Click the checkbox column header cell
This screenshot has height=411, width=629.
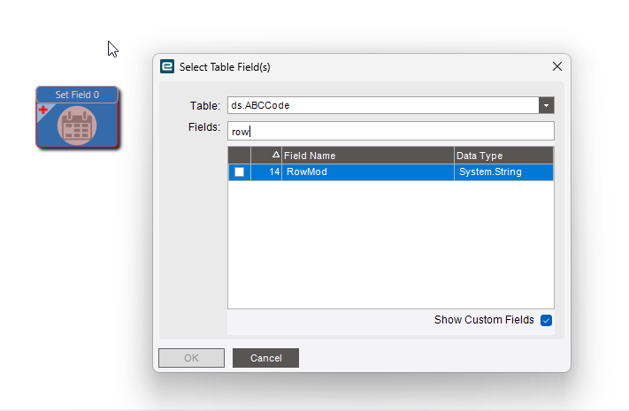coord(240,156)
